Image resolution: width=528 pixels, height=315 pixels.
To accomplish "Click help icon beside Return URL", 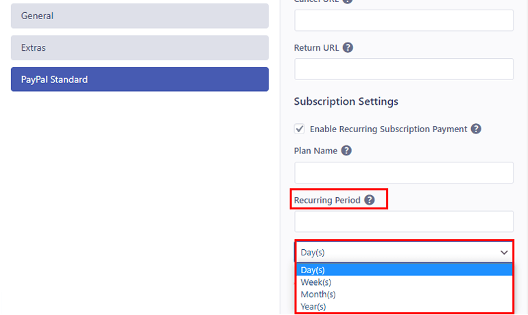I will coord(348,48).
